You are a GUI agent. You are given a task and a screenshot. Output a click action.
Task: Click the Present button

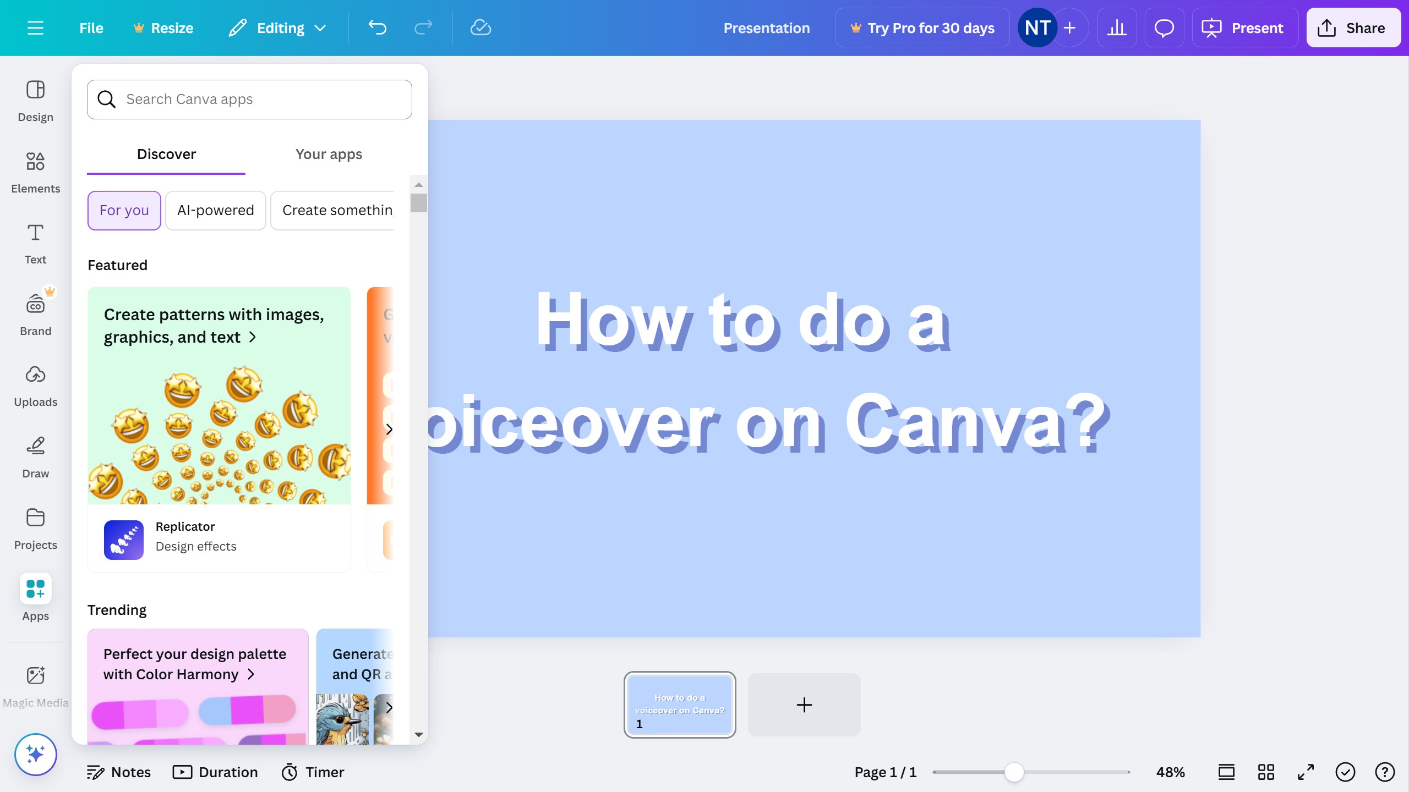1244,28
